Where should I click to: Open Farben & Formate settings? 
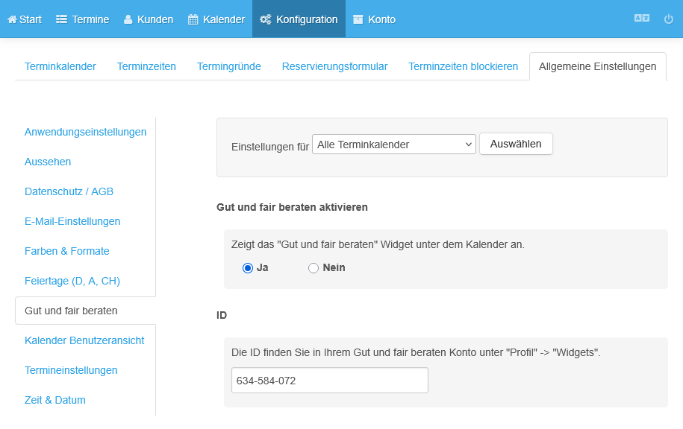[66, 251]
